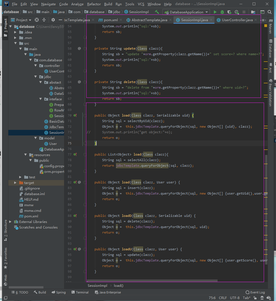
Task: Open the Project view selector dropdown
Action: pyautogui.click(x=21, y=20)
